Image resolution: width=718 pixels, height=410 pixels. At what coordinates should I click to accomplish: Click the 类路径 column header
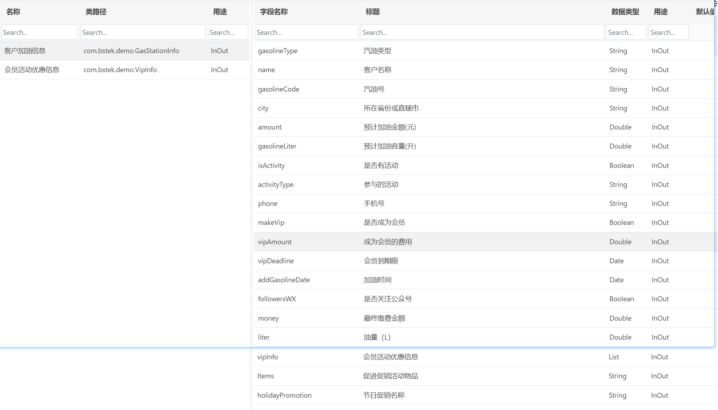point(96,12)
